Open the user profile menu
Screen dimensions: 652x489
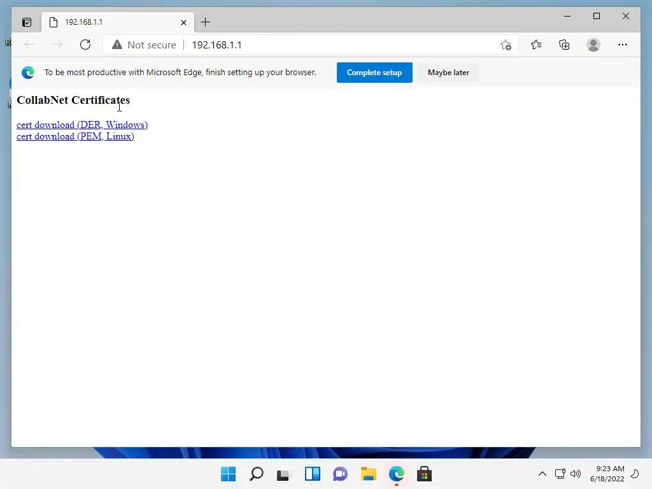[x=593, y=45]
